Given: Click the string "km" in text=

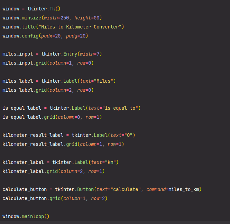Looking at the screenshot, I should pyautogui.click(x=110, y=162).
